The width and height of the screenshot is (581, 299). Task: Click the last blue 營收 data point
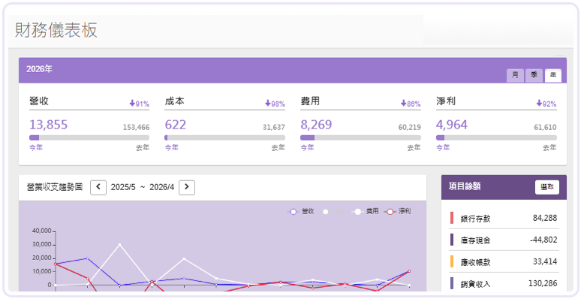click(x=409, y=271)
